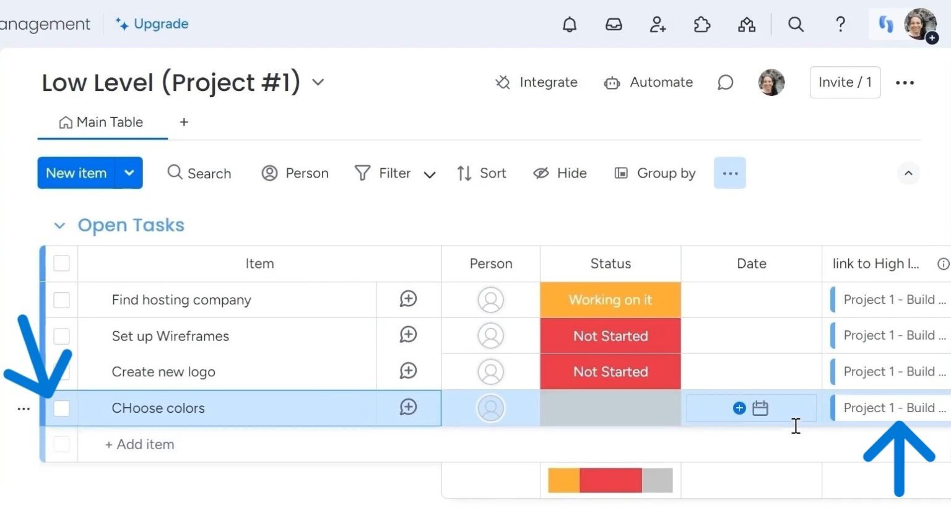Open board discussion chat bubble

pos(725,82)
